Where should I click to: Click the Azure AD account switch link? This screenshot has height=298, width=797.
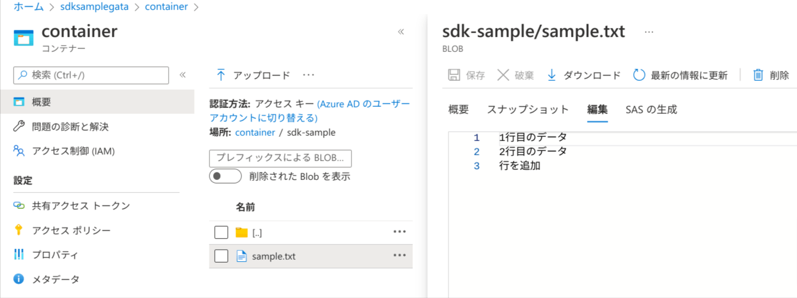(x=310, y=111)
